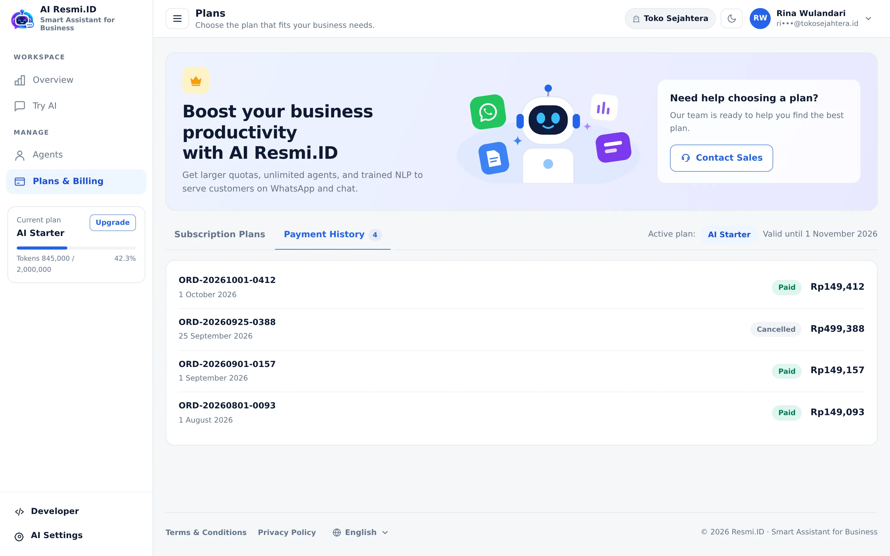The image size is (890, 556).
Task: Click the RW user avatar
Action: point(760,19)
